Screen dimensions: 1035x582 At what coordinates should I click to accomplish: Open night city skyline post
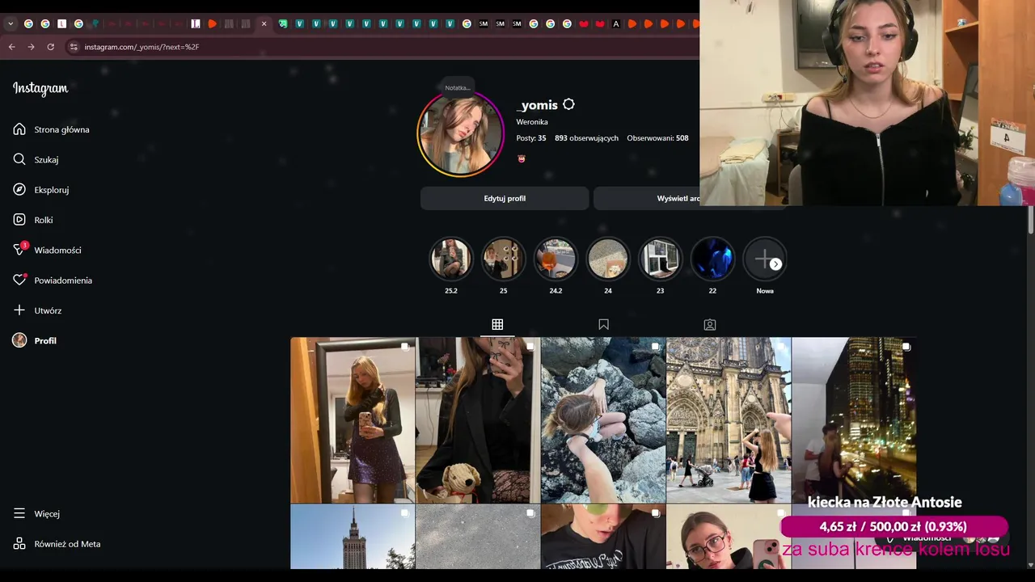(x=854, y=420)
